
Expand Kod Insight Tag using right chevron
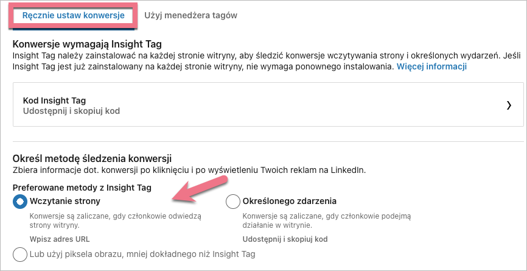click(x=509, y=105)
